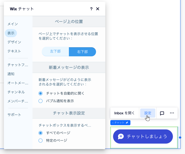
Task: Click the チャットボックスを表示するペ... label
Action: (65, 125)
